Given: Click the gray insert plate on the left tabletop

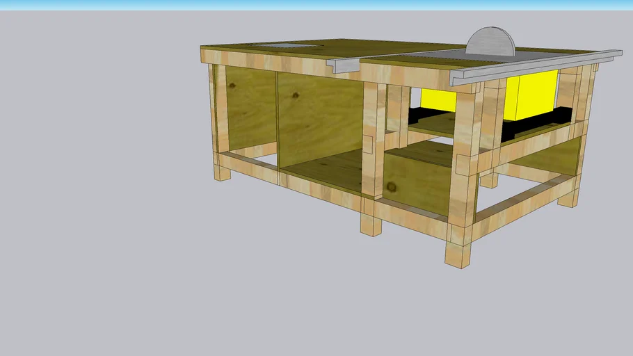Looking at the screenshot, I should pyautogui.click(x=285, y=47).
